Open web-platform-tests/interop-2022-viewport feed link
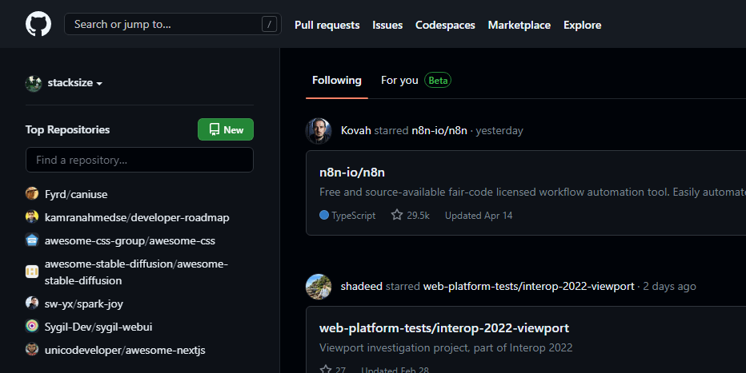 (x=528, y=287)
